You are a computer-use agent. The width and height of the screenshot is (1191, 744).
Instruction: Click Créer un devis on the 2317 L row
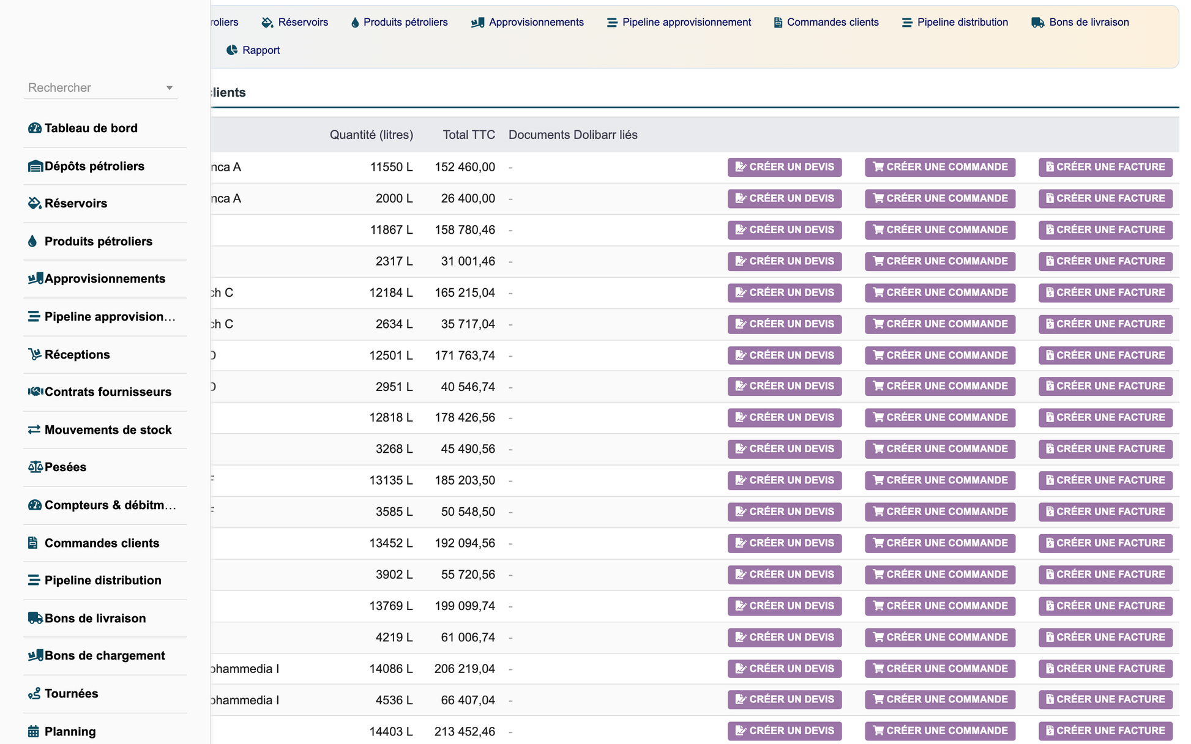(785, 261)
